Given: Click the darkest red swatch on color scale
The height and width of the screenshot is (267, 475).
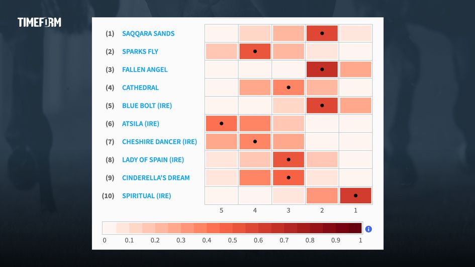Looking at the screenshot, I should click(x=355, y=228).
